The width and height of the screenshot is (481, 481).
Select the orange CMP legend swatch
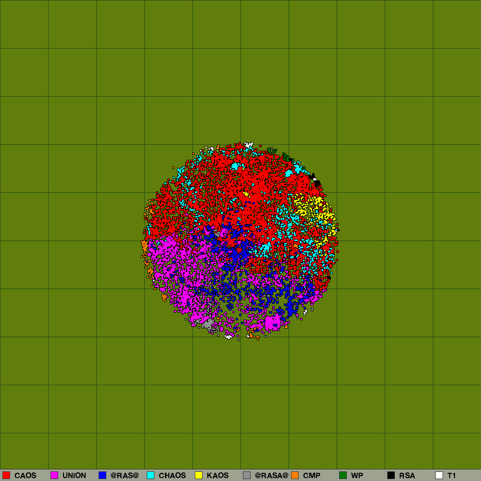(295, 475)
